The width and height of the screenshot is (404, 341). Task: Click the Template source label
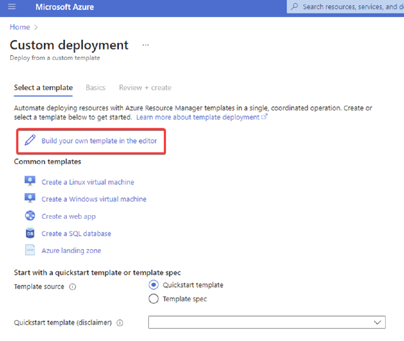coord(39,287)
